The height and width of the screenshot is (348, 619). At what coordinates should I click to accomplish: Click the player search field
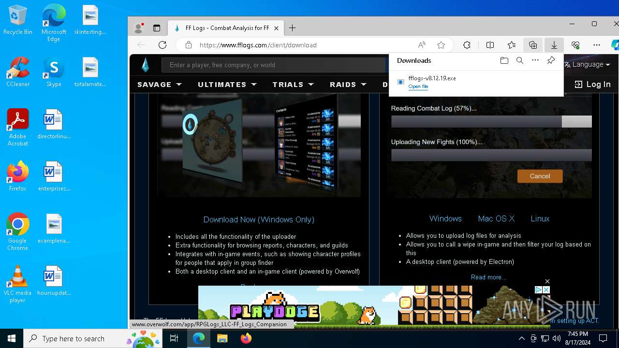(x=273, y=65)
